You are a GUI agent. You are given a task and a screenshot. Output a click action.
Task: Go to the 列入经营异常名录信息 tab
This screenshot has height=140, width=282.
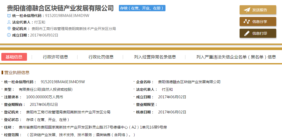pyautogui.click(x=155, y=57)
